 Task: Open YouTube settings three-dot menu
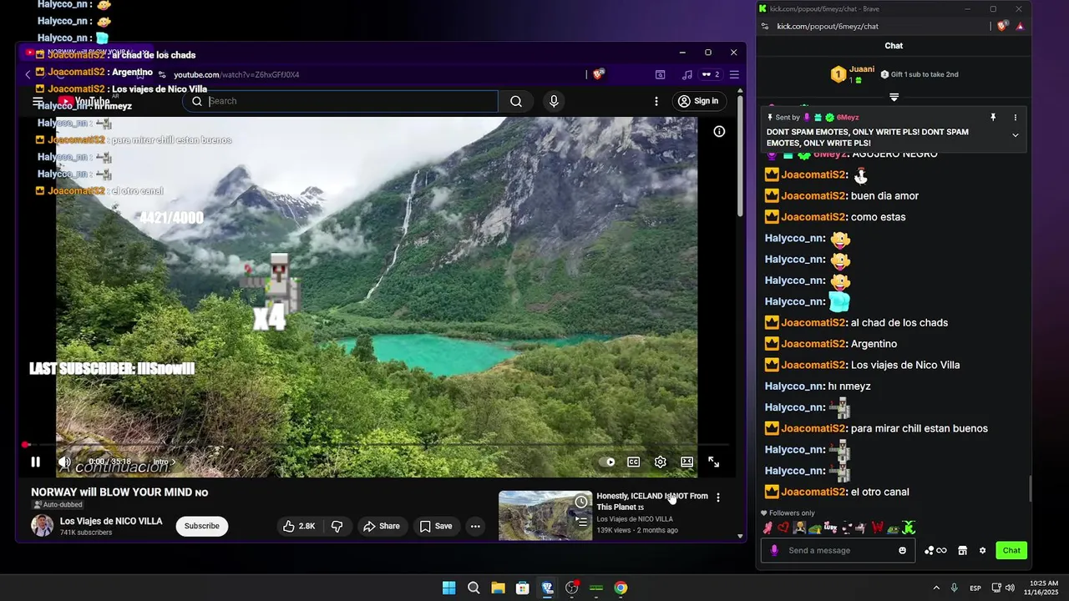point(656,101)
